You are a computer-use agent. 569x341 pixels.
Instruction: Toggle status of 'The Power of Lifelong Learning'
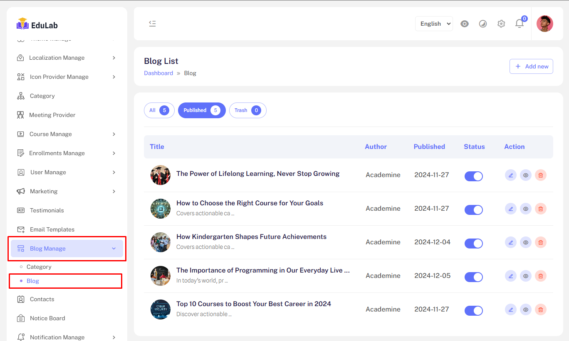(x=473, y=176)
